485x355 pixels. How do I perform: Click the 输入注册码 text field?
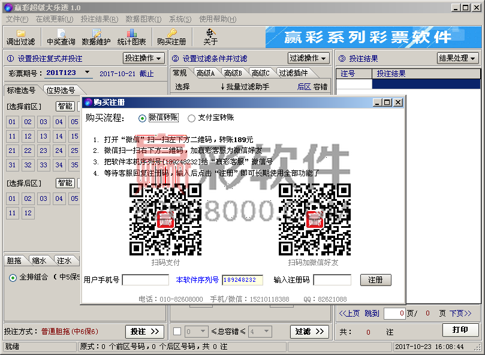point(332,280)
